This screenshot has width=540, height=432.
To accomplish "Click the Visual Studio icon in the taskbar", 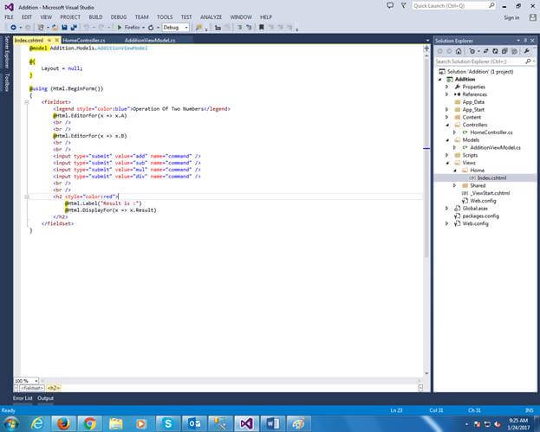I will point(246,422).
